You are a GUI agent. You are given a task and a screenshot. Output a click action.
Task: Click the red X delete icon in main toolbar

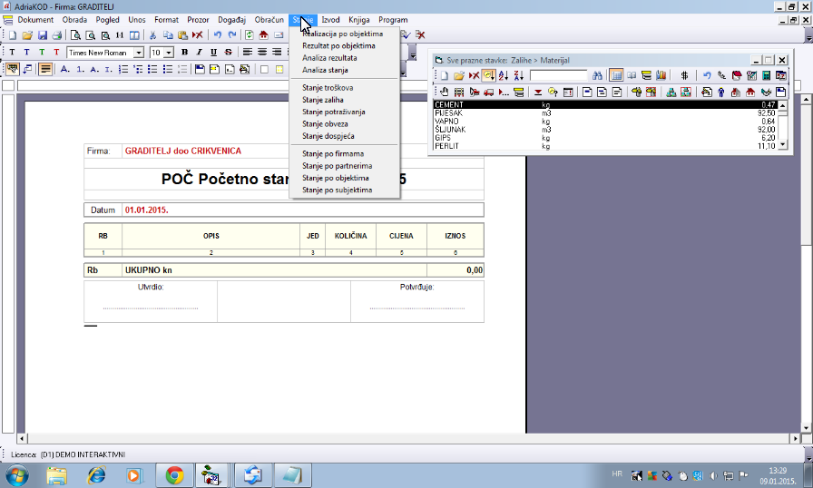click(198, 35)
